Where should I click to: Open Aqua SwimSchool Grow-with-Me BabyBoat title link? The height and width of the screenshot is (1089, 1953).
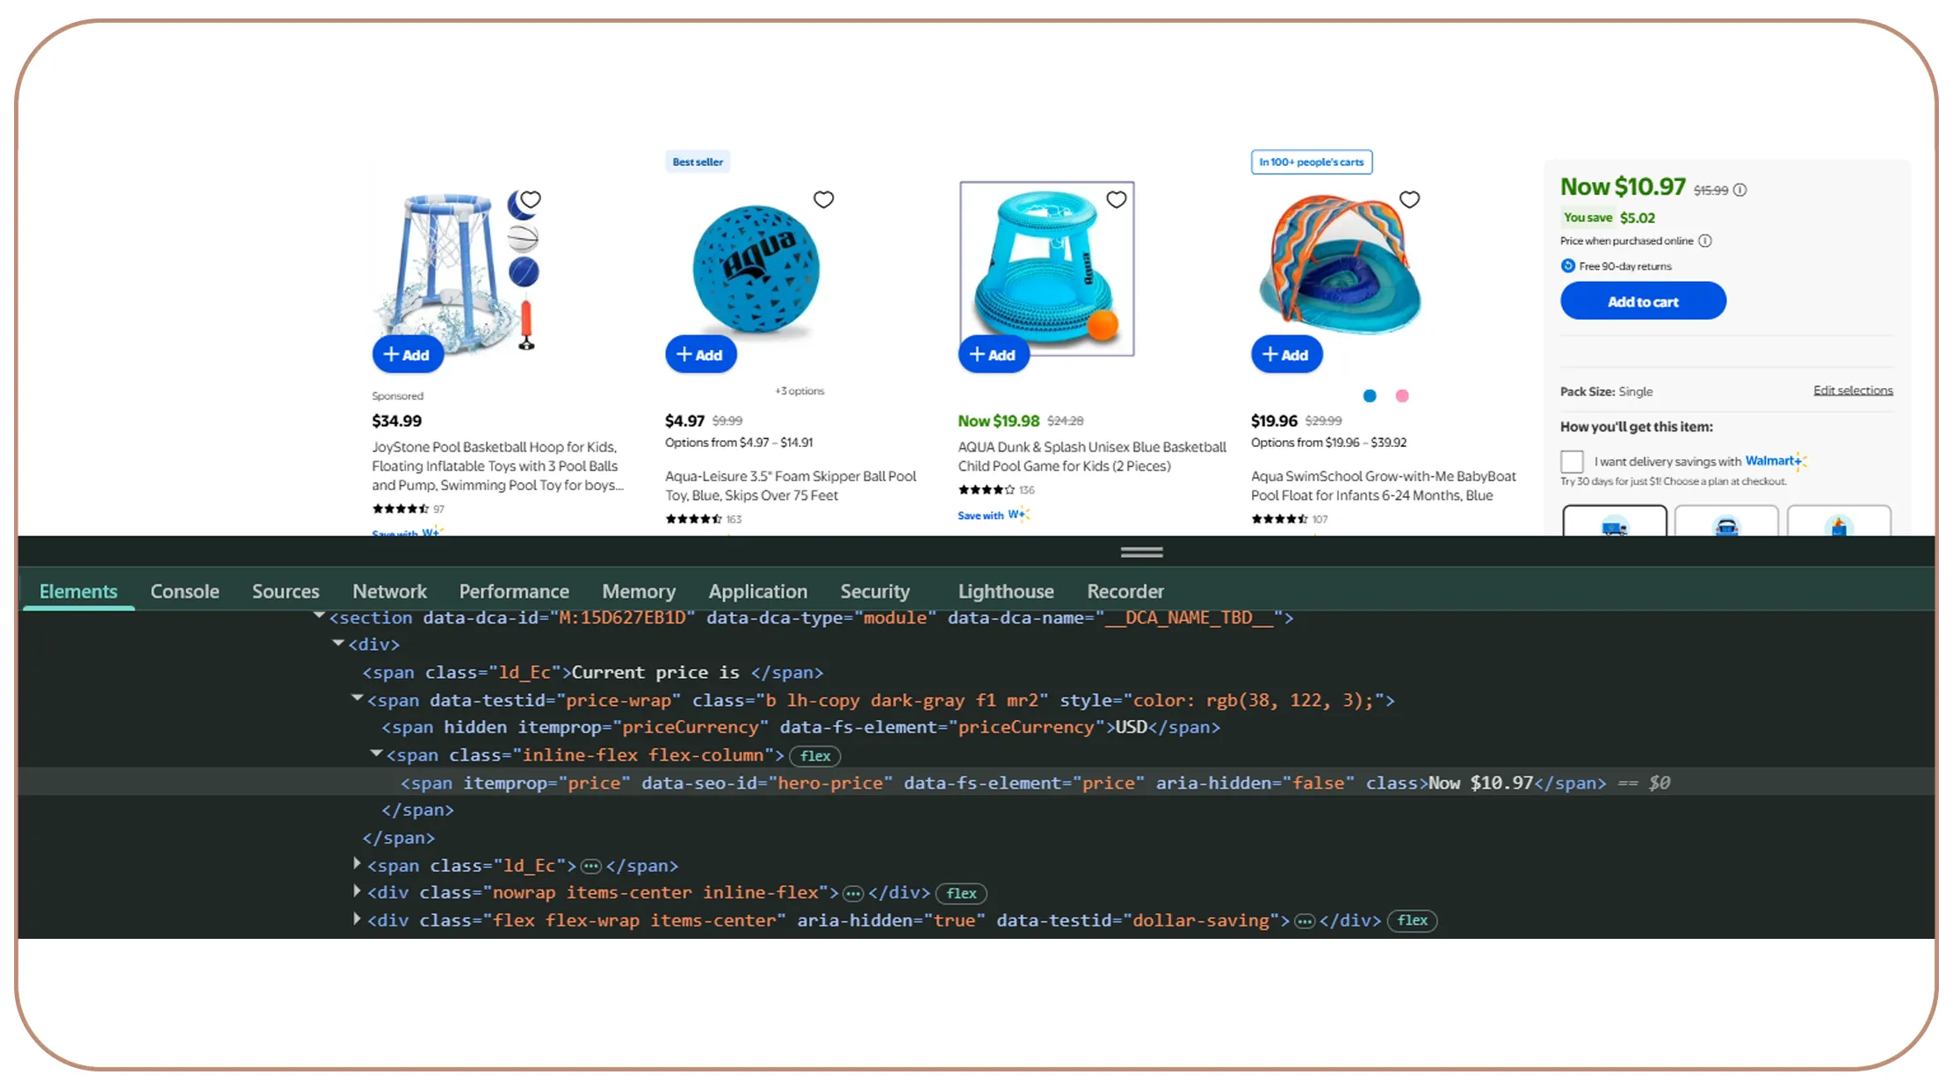pyautogui.click(x=1384, y=486)
